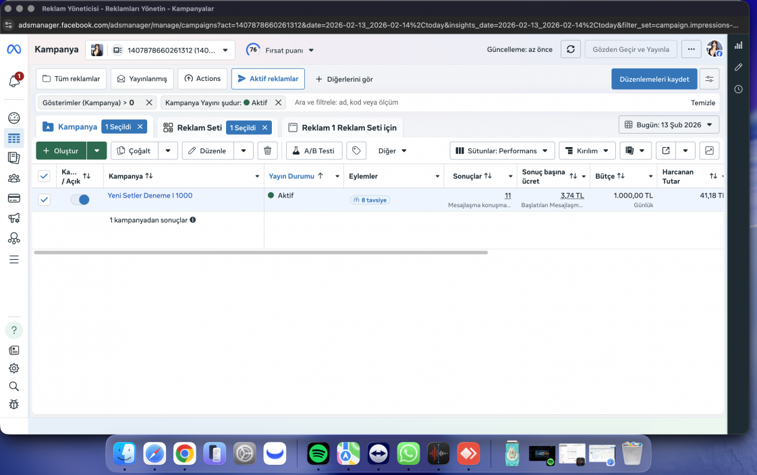
Task: Open the search icon in left sidebar
Action: pos(14,386)
